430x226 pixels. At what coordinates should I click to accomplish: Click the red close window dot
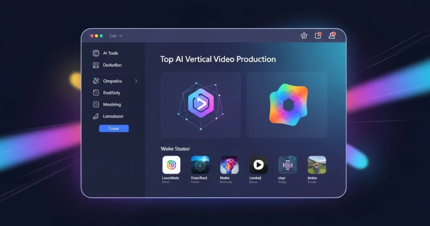(x=92, y=36)
